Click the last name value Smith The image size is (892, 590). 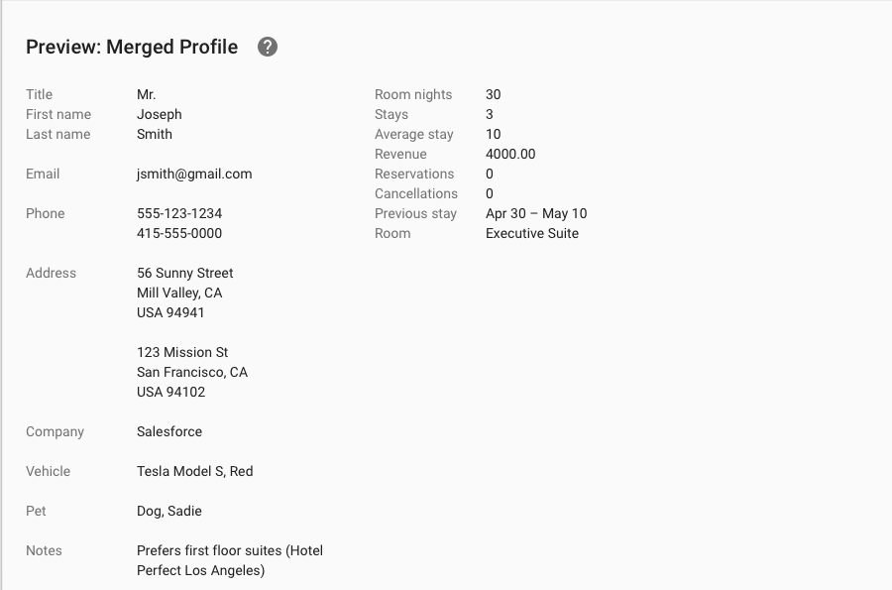click(155, 134)
